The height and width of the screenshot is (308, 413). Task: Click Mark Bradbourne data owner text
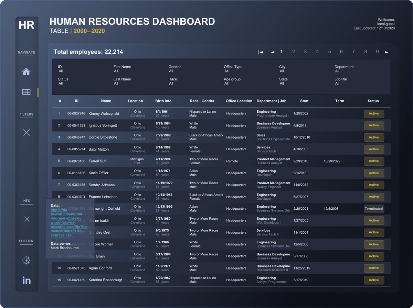click(x=64, y=248)
